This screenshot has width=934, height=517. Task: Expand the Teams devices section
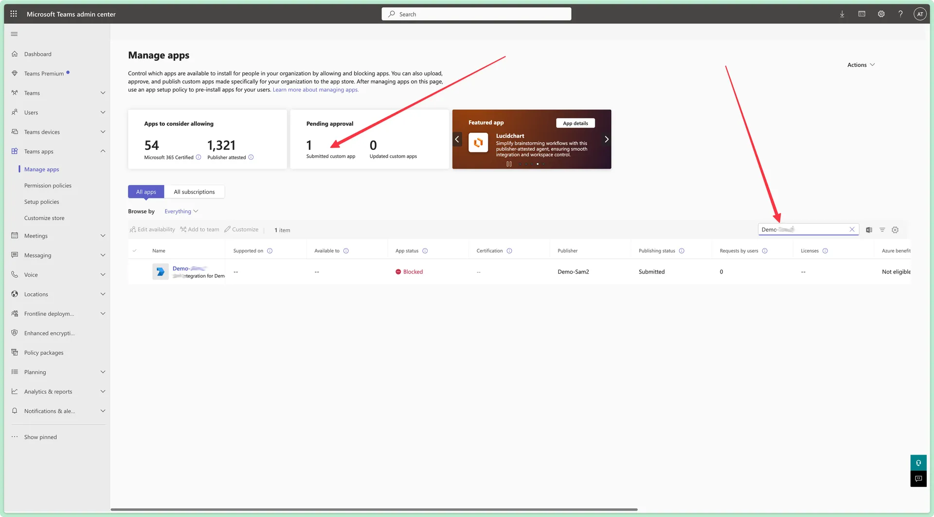click(103, 132)
